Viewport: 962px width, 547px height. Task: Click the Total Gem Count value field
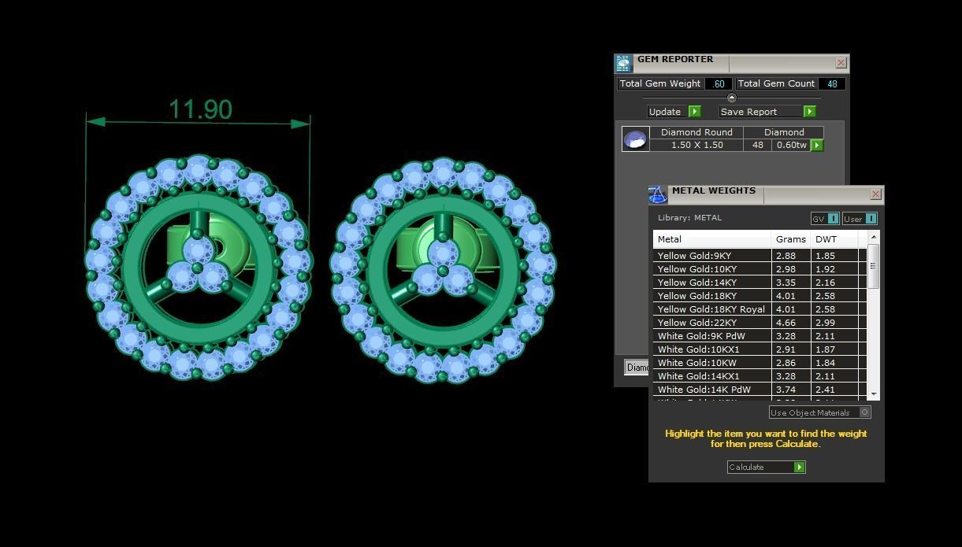coord(832,83)
